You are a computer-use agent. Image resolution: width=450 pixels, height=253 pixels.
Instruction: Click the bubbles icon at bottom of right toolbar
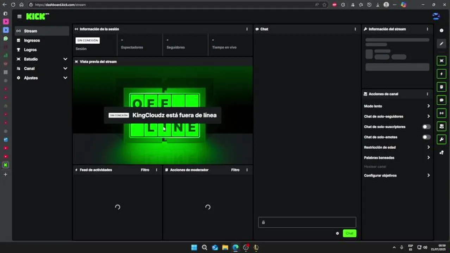[442, 153]
